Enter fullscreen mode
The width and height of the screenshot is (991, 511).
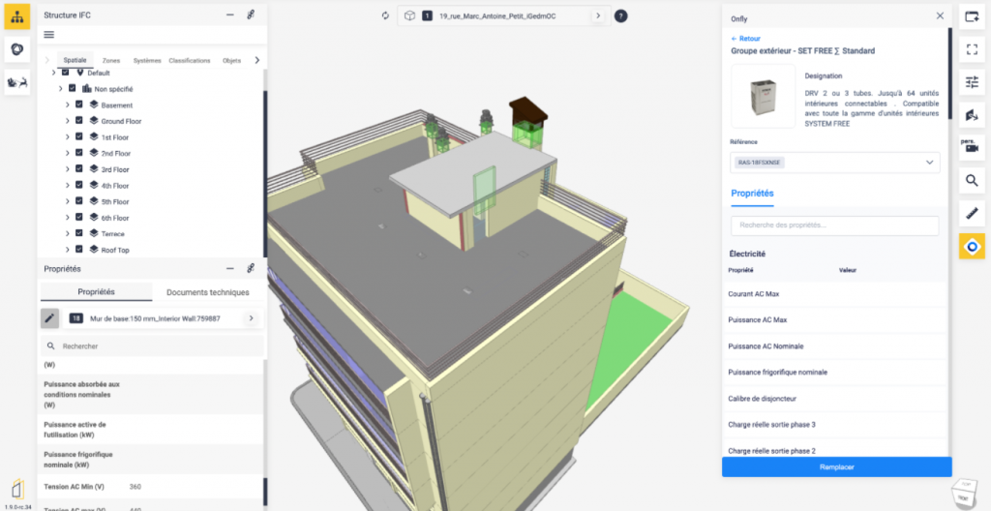coord(972,49)
